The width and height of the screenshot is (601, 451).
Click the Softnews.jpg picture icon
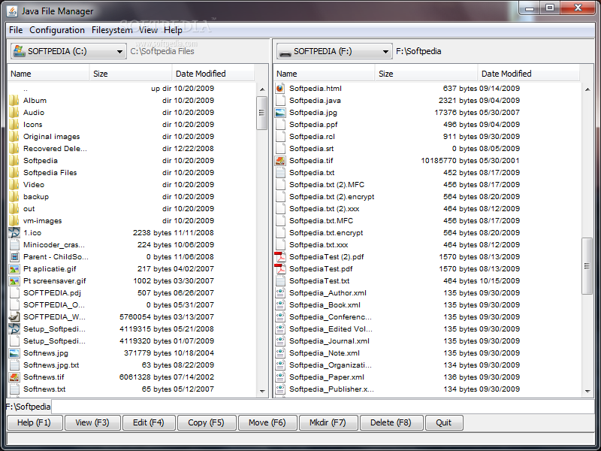click(14, 353)
